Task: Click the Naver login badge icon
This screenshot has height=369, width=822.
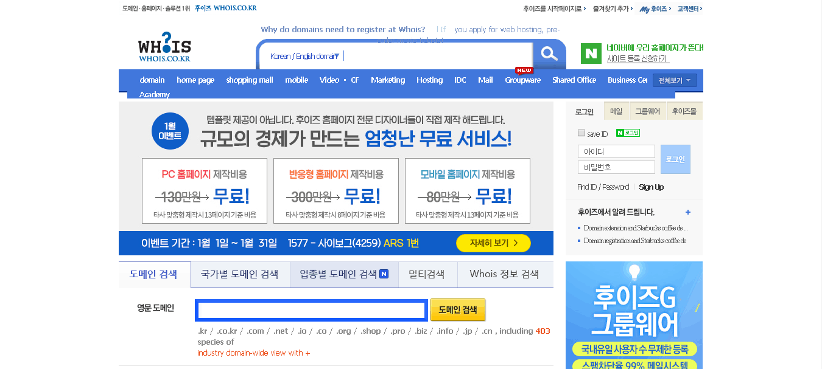Action: pos(628,133)
